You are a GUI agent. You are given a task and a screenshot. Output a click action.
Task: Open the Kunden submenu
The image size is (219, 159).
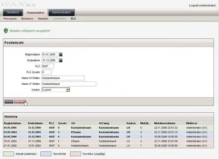pyautogui.click(x=43, y=19)
